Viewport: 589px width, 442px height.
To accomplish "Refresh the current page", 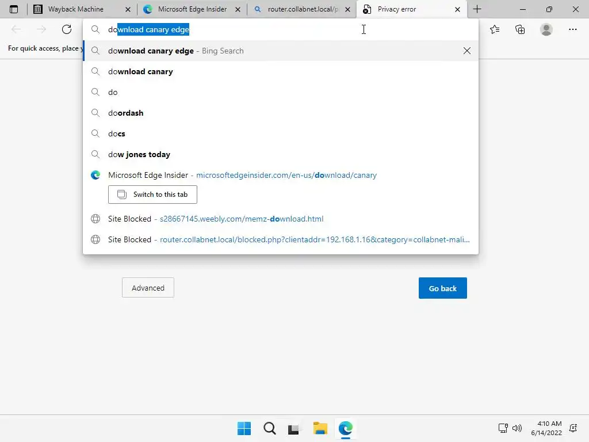I will [67, 29].
